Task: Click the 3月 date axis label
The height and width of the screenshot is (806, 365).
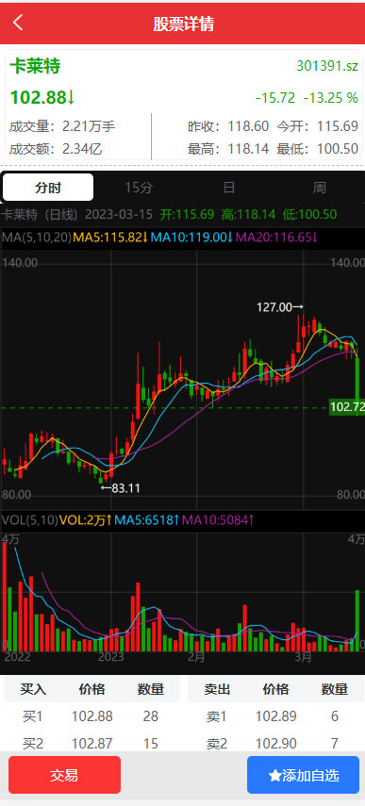Action: point(304,657)
